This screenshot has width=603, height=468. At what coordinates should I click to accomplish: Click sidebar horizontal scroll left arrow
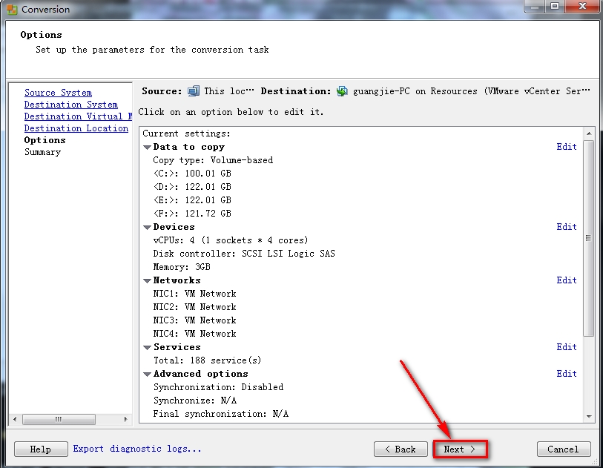click(x=15, y=419)
